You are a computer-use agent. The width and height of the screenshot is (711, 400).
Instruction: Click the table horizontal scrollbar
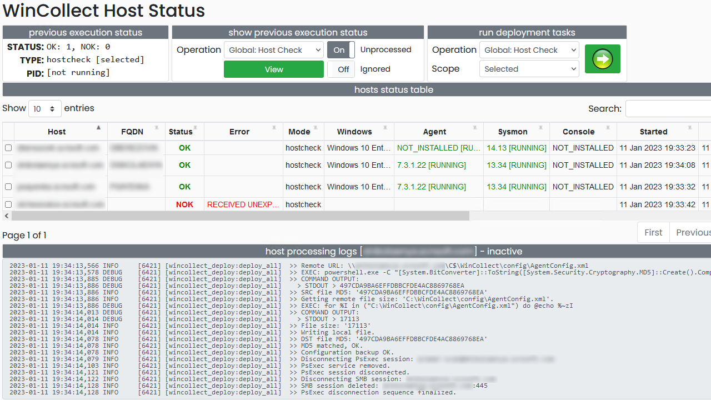coord(236,216)
